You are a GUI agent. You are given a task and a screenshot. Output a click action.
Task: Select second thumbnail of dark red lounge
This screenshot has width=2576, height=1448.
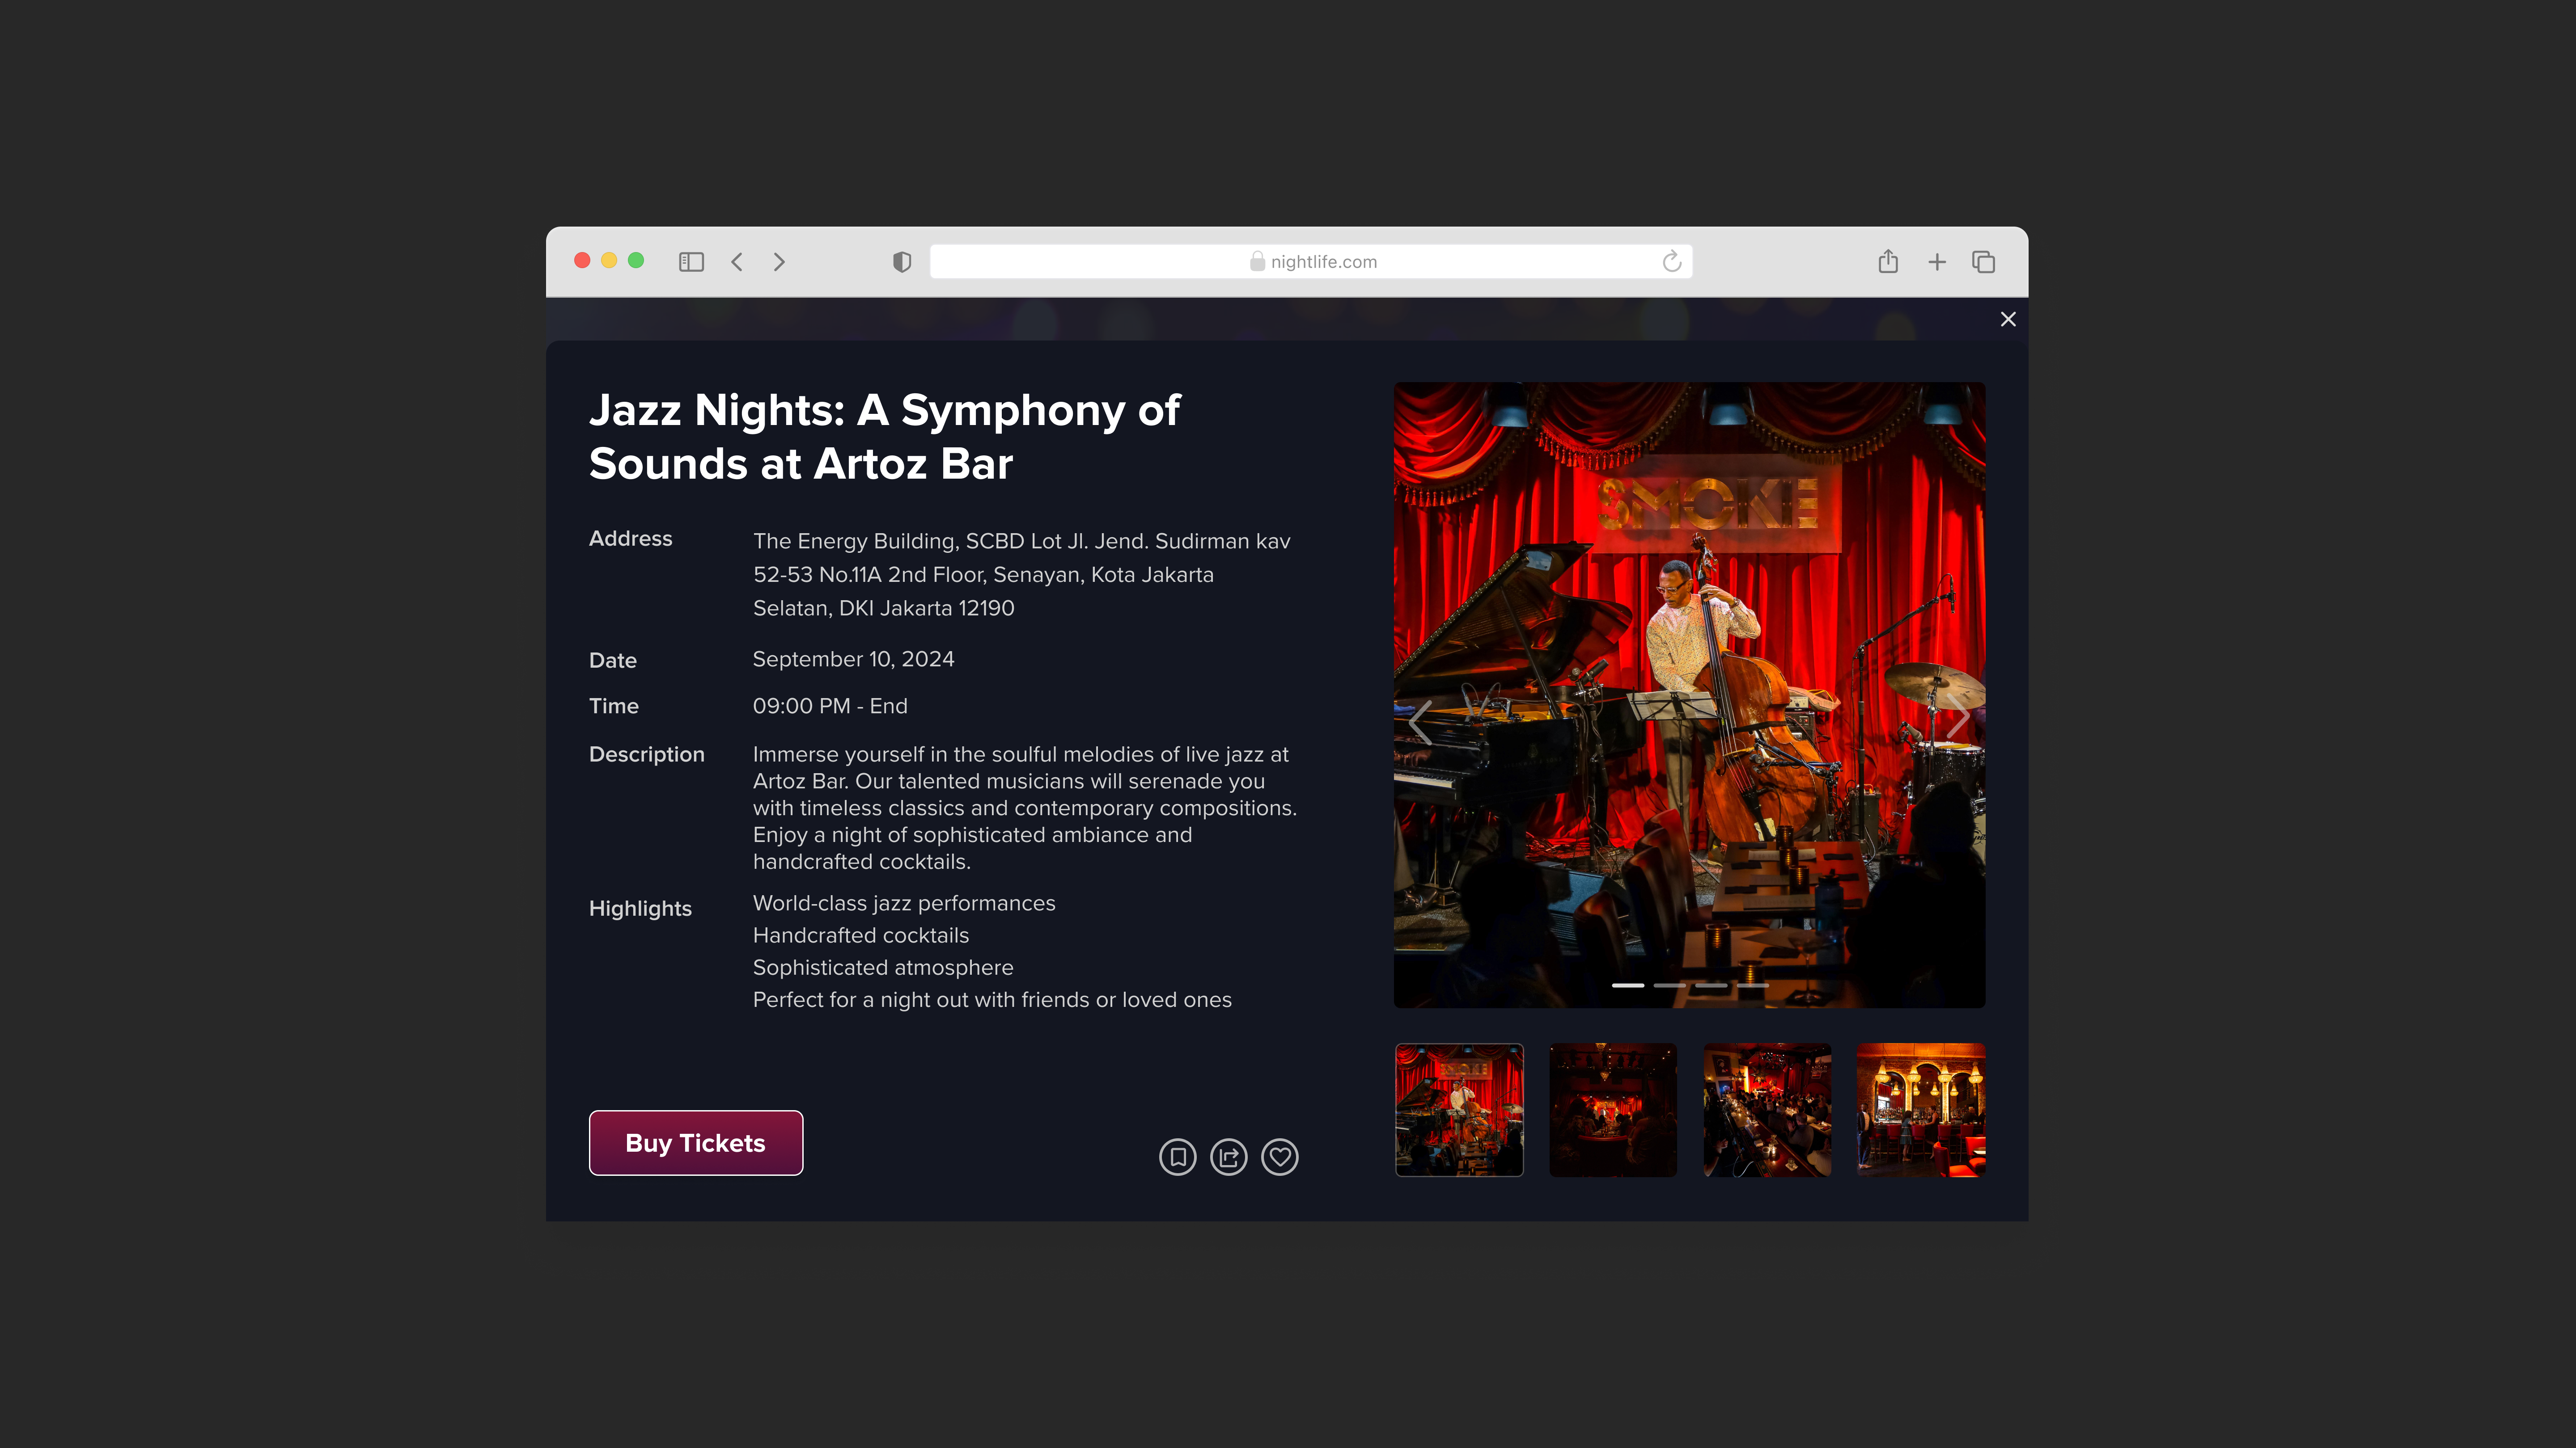click(1613, 1109)
